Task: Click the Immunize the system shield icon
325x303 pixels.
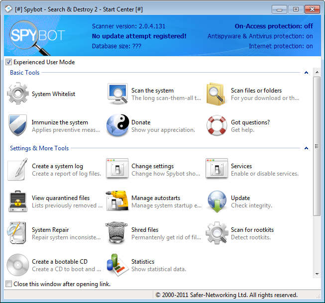Action: pos(18,125)
